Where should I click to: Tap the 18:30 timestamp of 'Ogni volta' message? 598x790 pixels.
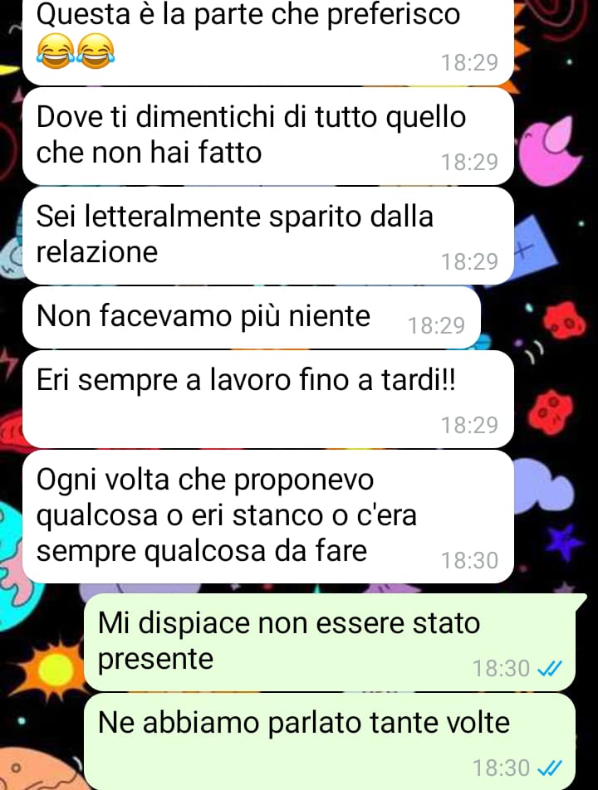(x=469, y=560)
